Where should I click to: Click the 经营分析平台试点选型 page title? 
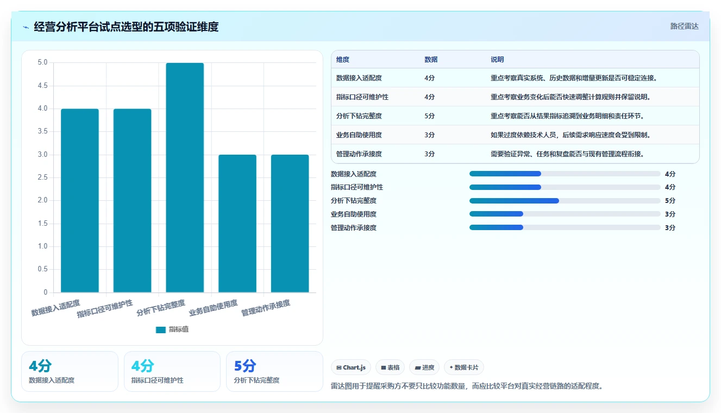[126, 27]
